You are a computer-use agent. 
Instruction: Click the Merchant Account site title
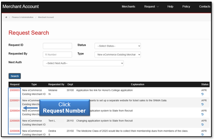point(20,7)
